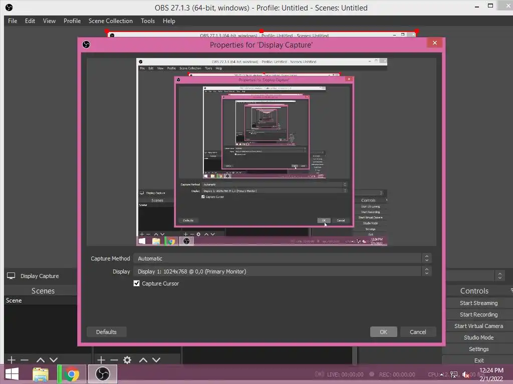Close the Properties dialog with X
This screenshot has height=384, width=513.
point(434,43)
